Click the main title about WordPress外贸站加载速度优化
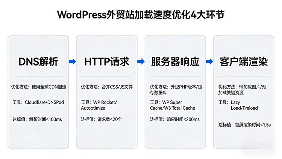Image resolution: width=282 pixels, height=159 pixels. (x=141, y=15)
